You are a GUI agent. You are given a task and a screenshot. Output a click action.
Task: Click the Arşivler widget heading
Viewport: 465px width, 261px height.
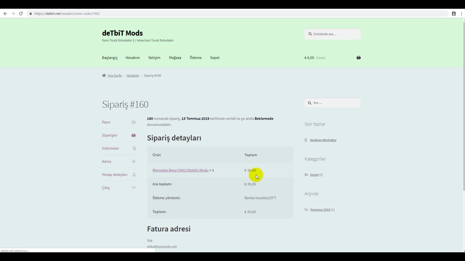[x=312, y=194]
